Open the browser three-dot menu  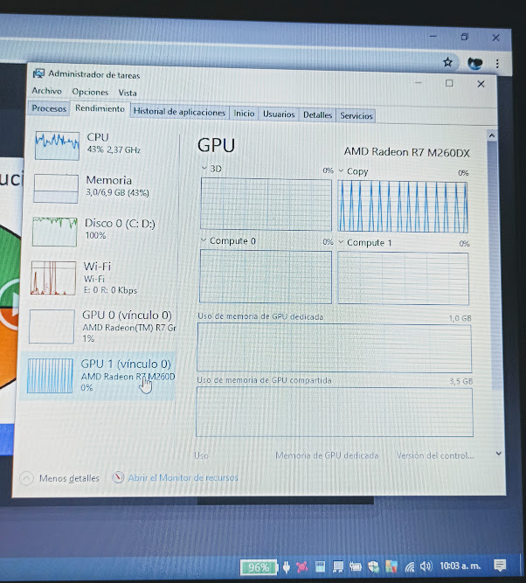pos(497,64)
